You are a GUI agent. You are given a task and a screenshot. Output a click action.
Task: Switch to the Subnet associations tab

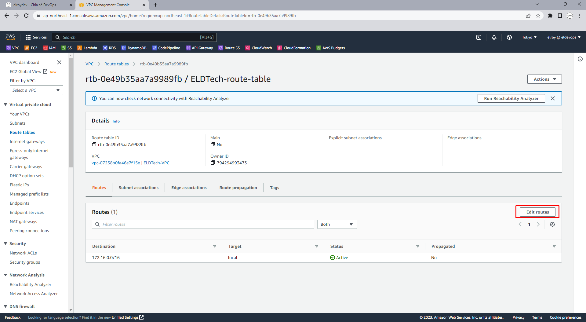point(139,188)
